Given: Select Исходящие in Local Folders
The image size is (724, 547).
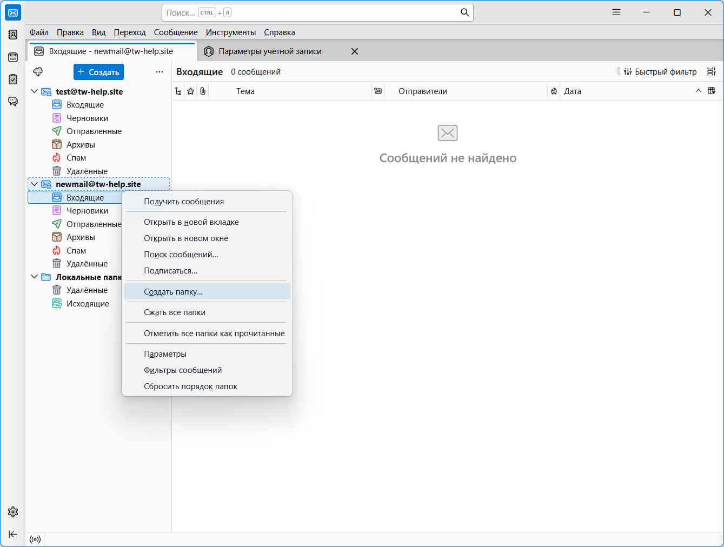Looking at the screenshot, I should point(76,304).
